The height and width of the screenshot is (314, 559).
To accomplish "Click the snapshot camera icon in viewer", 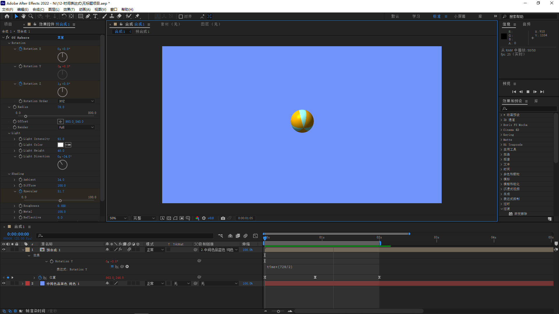I will (223, 218).
